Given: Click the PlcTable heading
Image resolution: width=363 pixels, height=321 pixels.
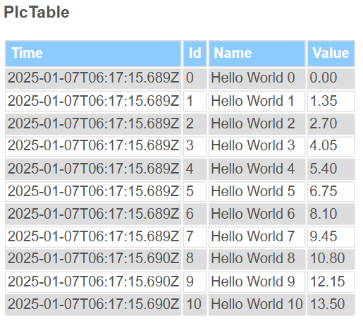Looking at the screenshot, I should [x=37, y=12].
